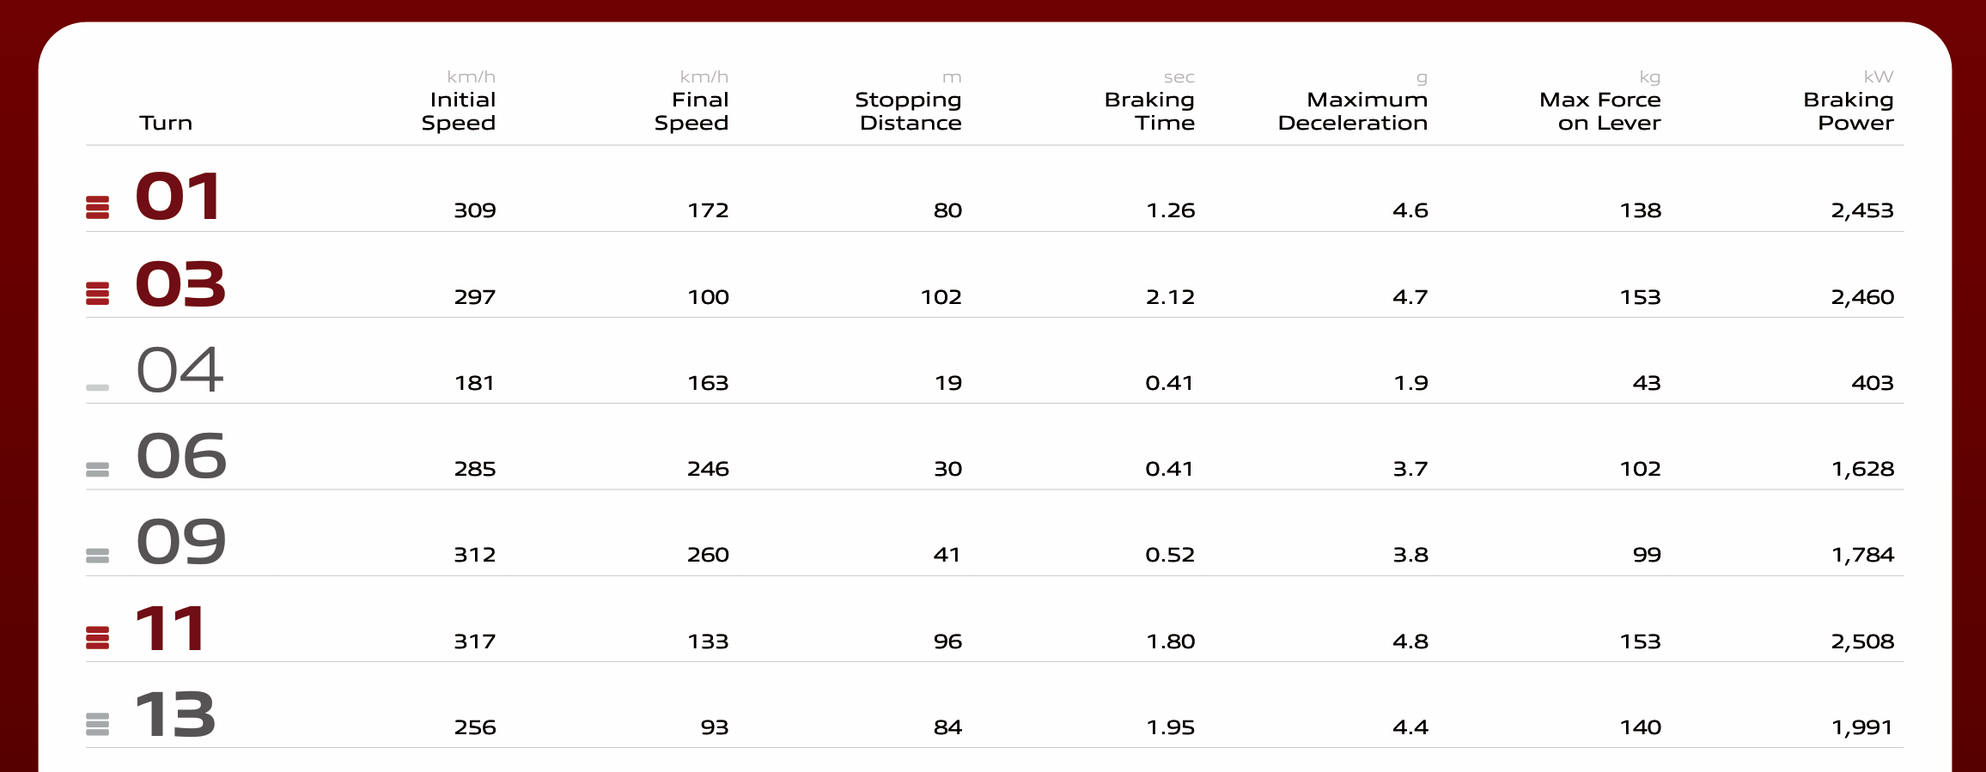Click the 2,508 braking power value
The image size is (1986, 772).
pos(1862,641)
